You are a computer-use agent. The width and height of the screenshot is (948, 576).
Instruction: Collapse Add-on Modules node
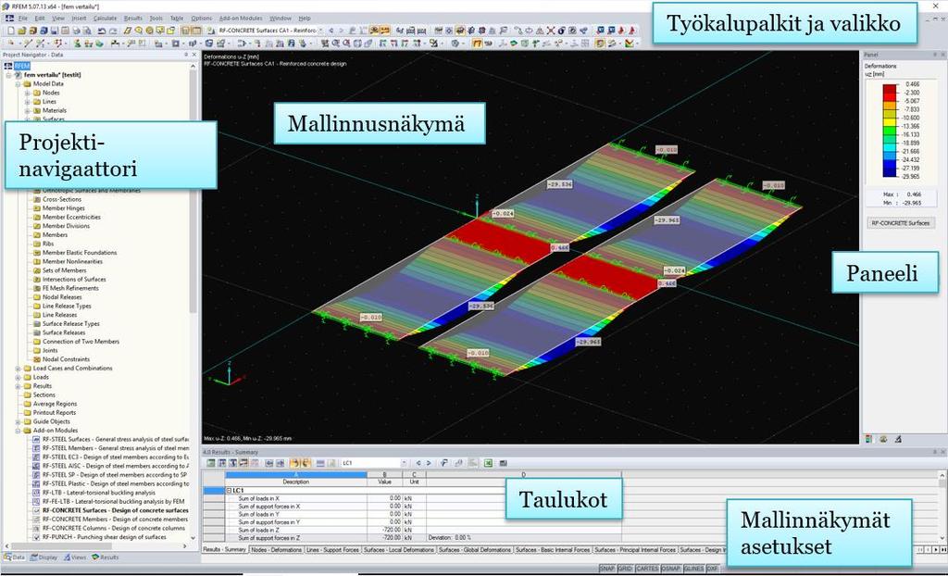[19, 431]
